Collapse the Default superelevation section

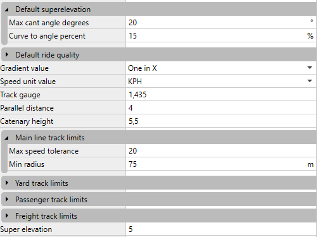coord(6,9)
